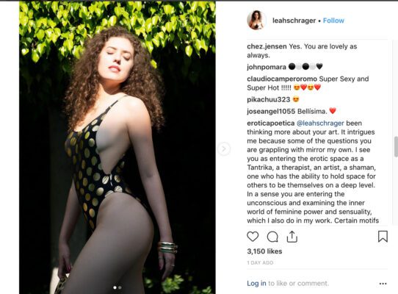Open leahschrager profile avatar
This screenshot has height=294, width=398.
[x=256, y=21]
